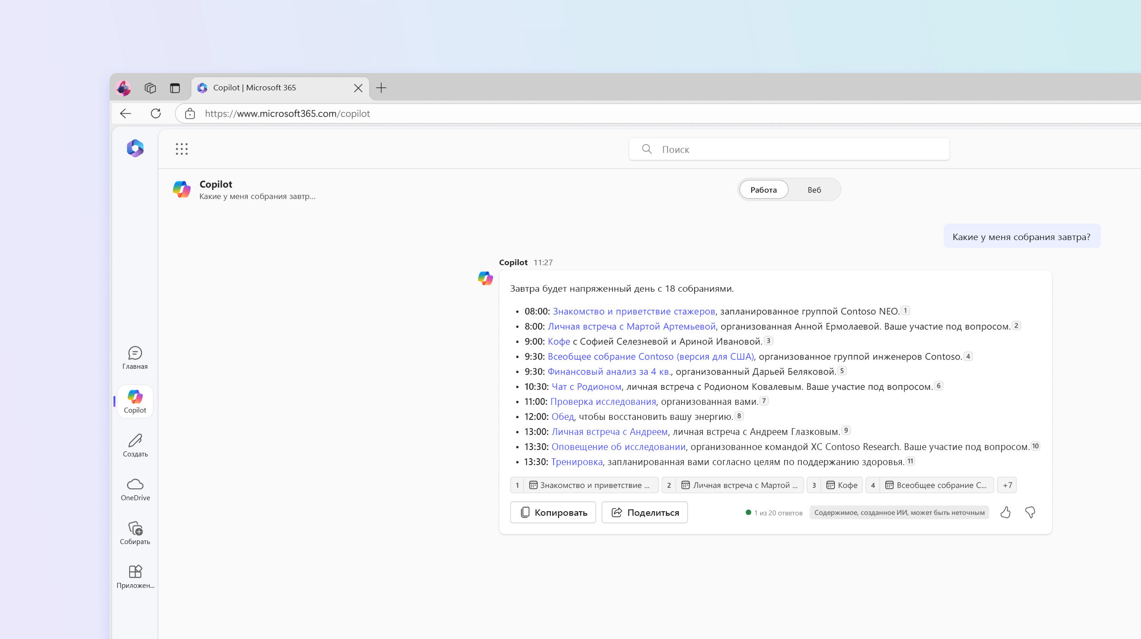Open the browser workspaces icon
The image size is (1141, 639).
click(150, 88)
